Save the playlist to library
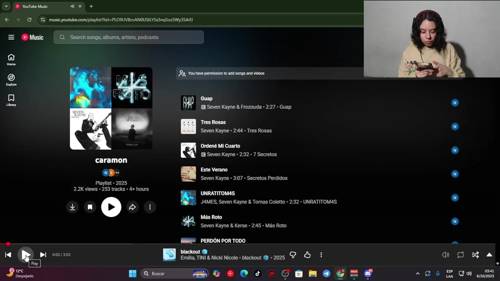This screenshot has width=500, height=281. pos(90,207)
